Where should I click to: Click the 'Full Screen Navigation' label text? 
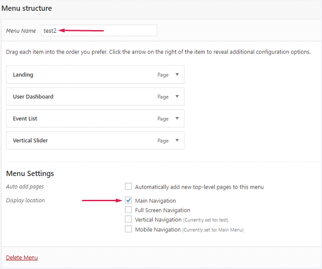tap(162, 210)
